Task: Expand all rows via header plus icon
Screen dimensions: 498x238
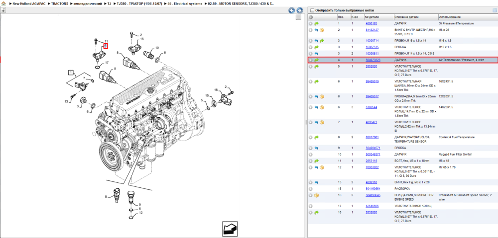Action: tap(311, 17)
